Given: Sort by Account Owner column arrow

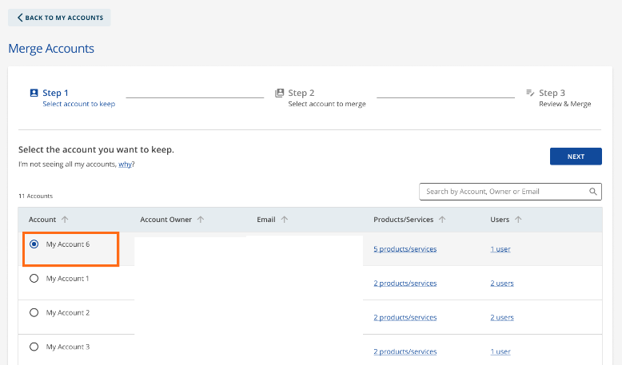Looking at the screenshot, I should [x=201, y=220].
